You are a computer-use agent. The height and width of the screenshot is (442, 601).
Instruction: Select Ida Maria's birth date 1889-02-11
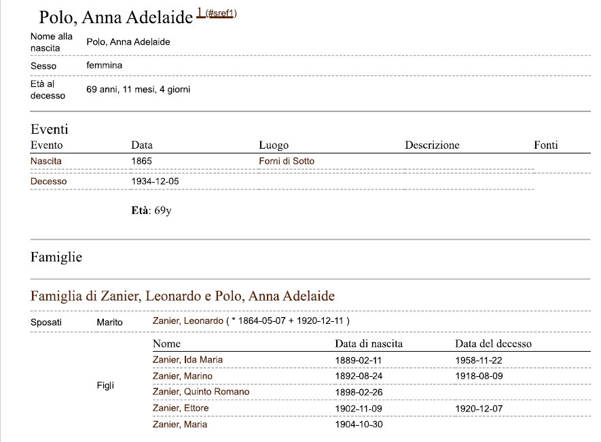pos(359,361)
